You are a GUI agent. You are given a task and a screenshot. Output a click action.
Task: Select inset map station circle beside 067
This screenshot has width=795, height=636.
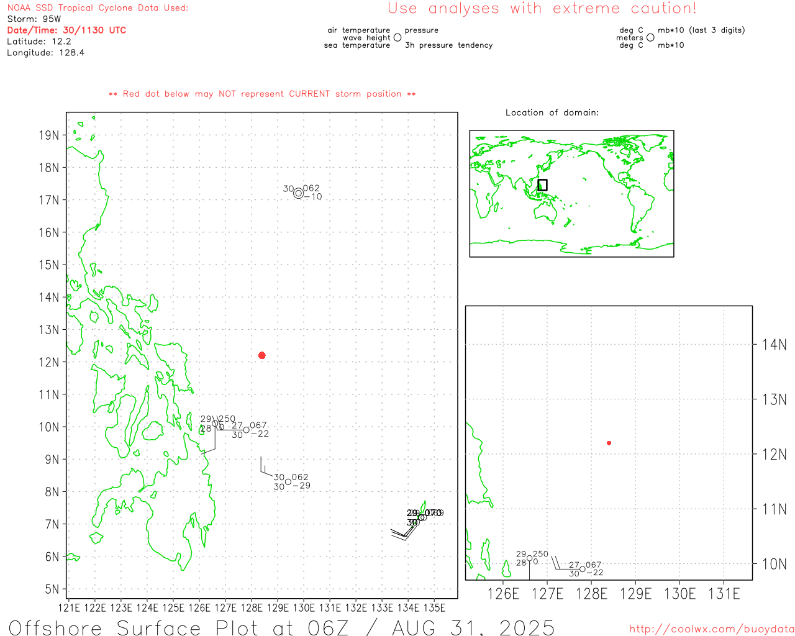[x=583, y=569]
